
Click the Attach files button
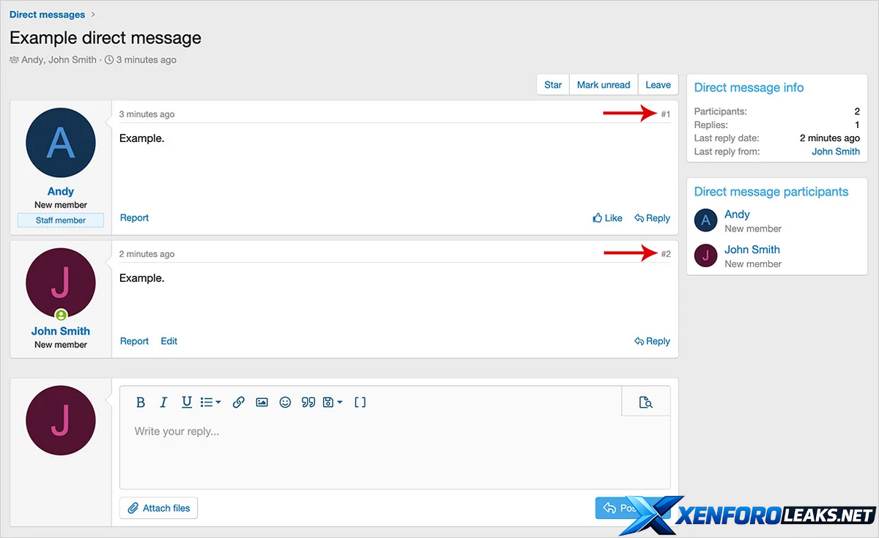pos(159,508)
